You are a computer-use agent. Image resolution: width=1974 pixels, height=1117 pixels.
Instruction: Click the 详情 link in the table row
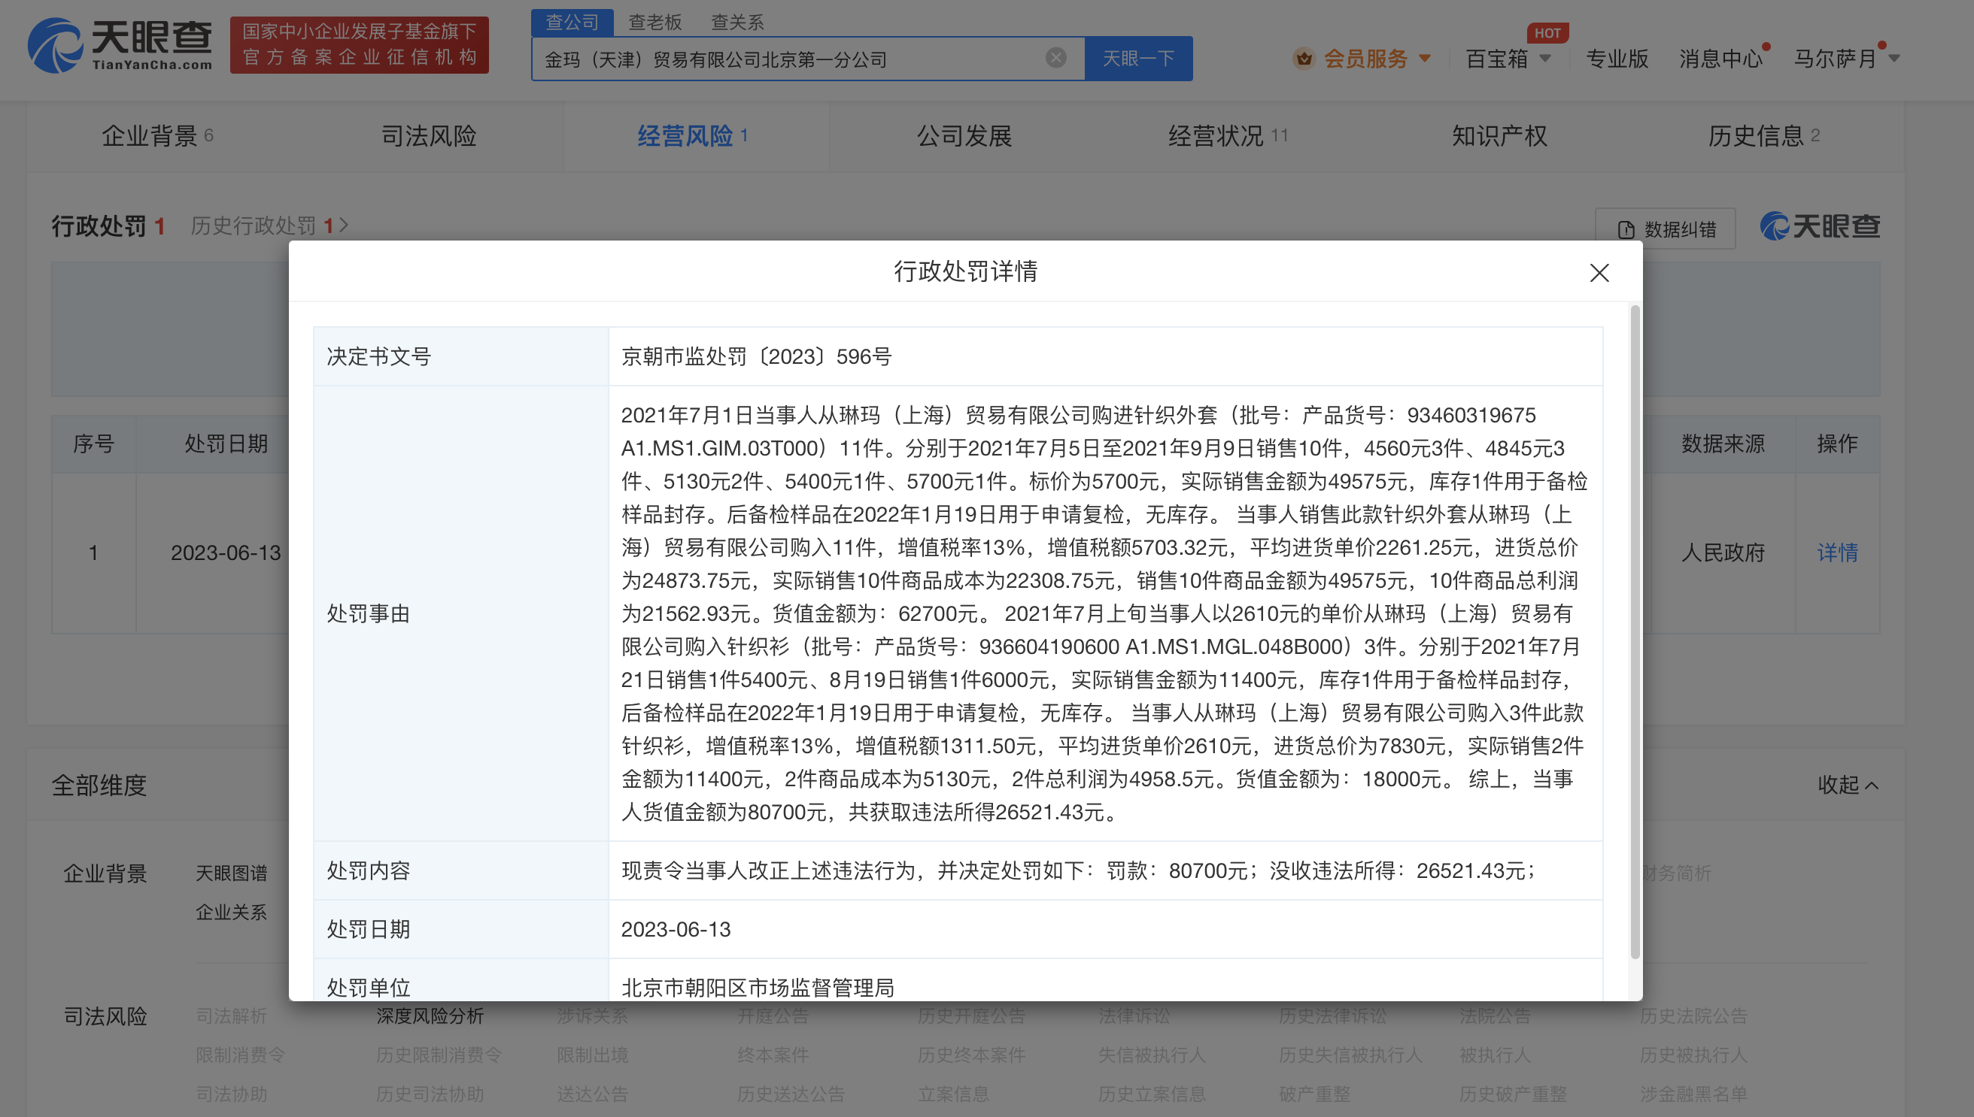pos(1836,552)
